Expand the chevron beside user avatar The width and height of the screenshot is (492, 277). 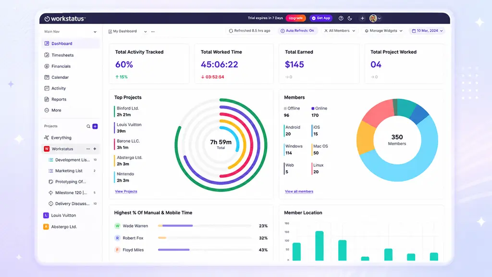coord(380,19)
